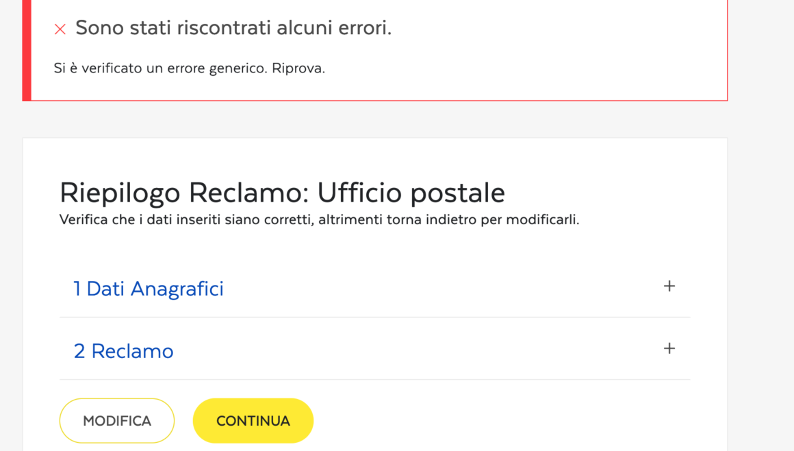Image resolution: width=794 pixels, height=451 pixels.
Task: Click the red vertical bar of the error alert
Action: [27, 50]
